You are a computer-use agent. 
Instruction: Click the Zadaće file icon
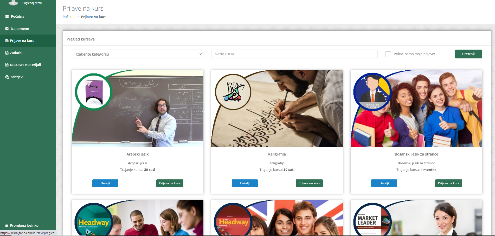[x=7, y=53]
